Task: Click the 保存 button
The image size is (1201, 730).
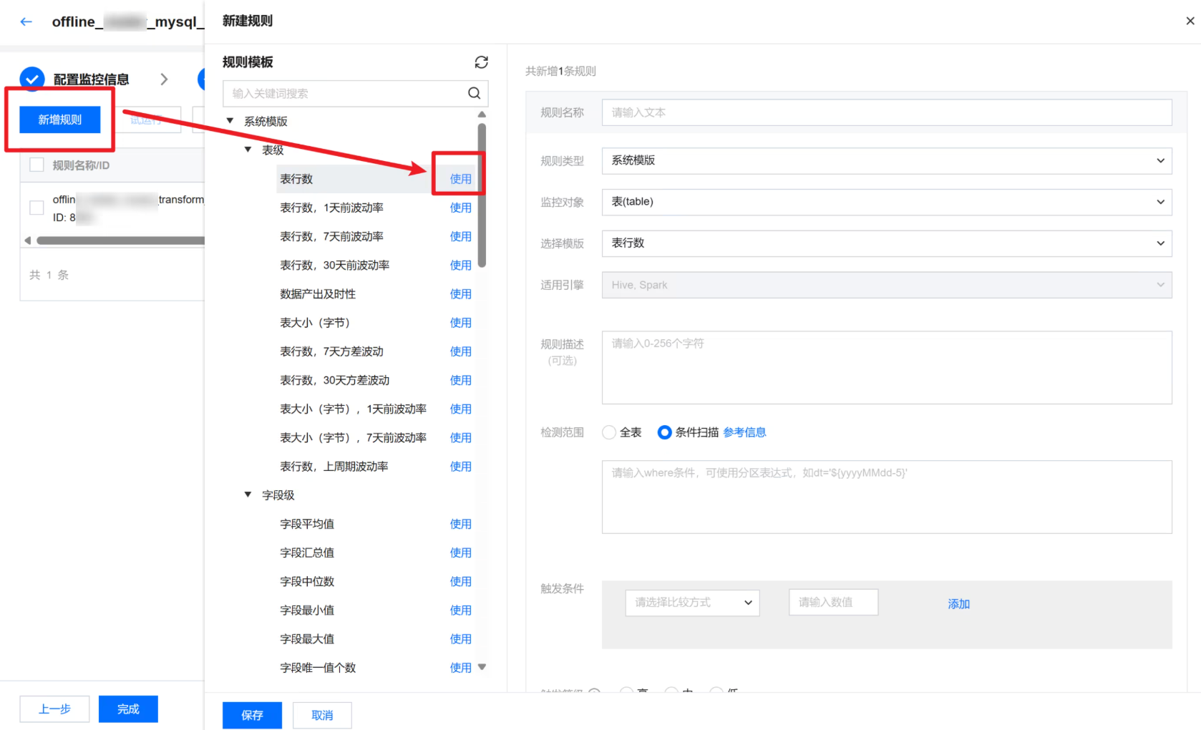Action: 252,715
